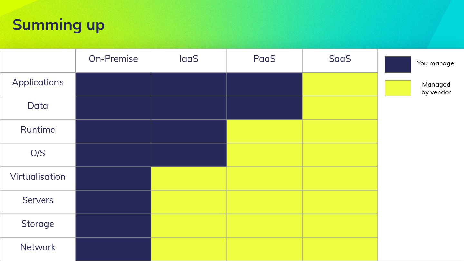Select the SaaS column header

point(340,59)
